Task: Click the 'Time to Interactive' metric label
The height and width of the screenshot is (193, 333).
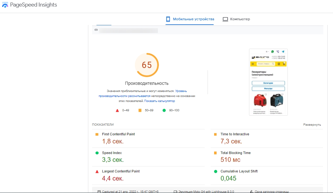Action: point(235,134)
